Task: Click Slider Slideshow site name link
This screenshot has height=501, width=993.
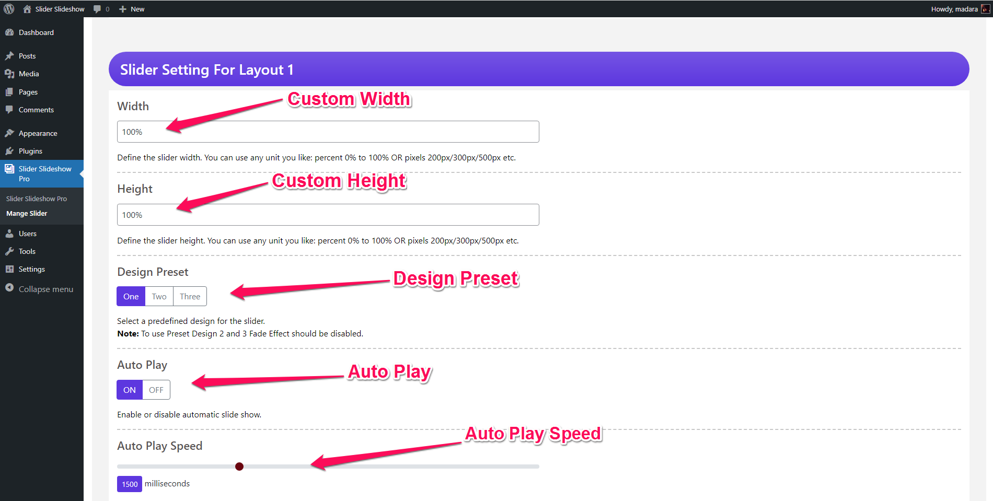Action: click(x=60, y=9)
